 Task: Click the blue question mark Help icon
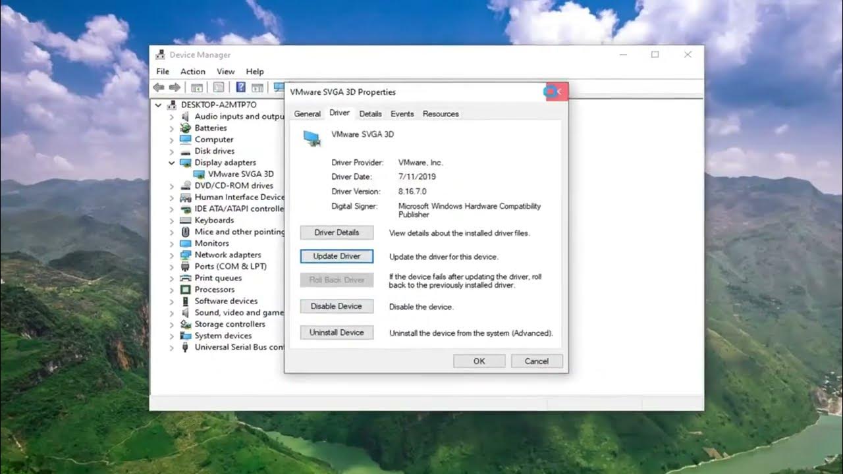[241, 87]
